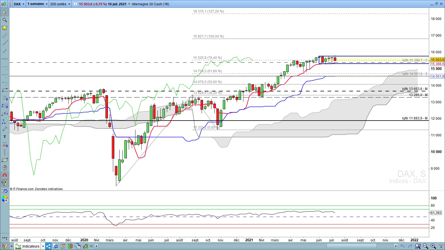Screen dimensions: 445x250
Task: Pick the diagonal arrow drawing tool
Action: click(x=5, y=129)
